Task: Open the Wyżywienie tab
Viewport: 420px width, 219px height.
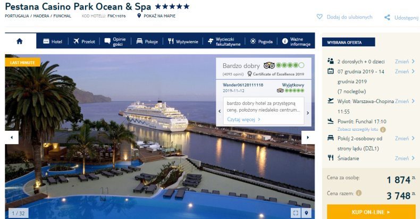Action: (183, 41)
